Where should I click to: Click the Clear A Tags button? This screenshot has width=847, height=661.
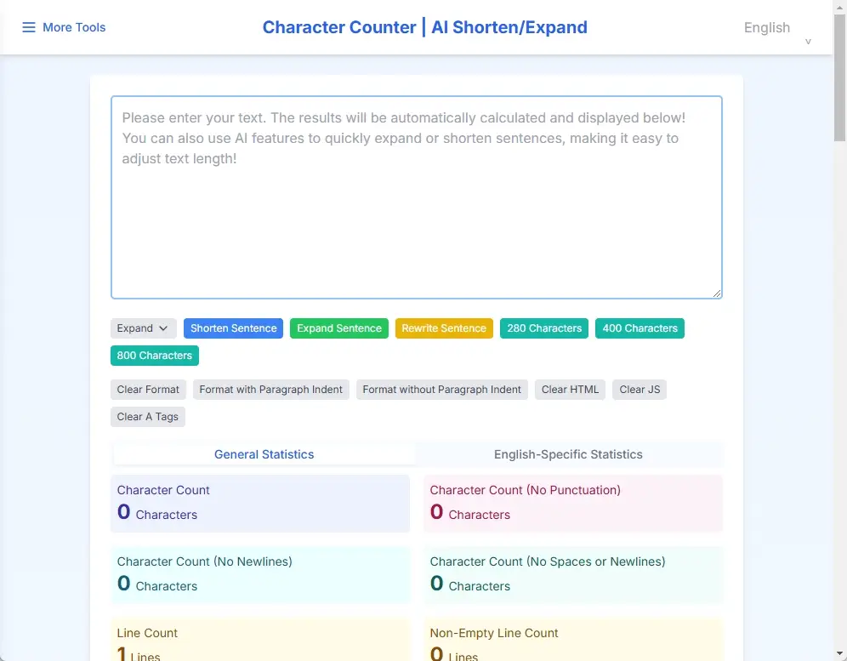[147, 417]
